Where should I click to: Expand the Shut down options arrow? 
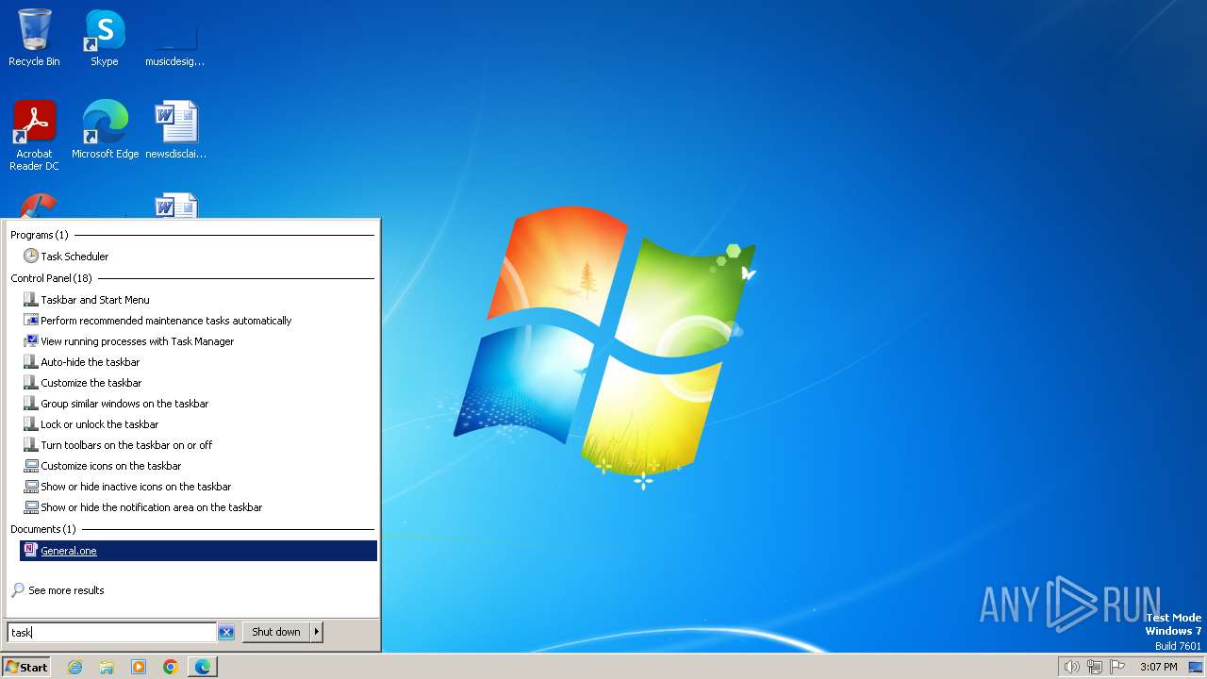pyautogui.click(x=317, y=632)
